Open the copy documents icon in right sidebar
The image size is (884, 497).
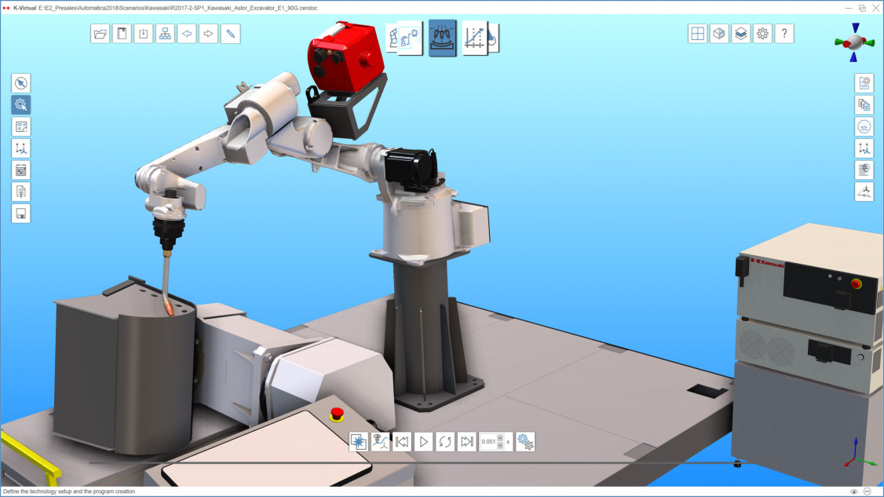point(864,104)
